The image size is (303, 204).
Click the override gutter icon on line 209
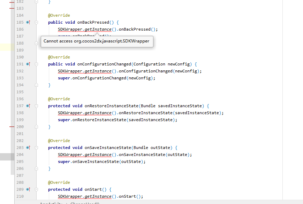[x=28, y=189]
